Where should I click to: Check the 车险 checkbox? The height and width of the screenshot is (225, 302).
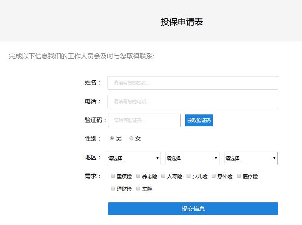pyautogui.click(x=138, y=189)
